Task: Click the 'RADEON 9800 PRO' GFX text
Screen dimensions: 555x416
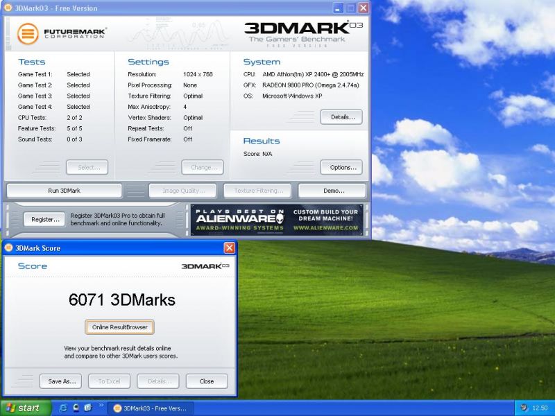Action: click(x=310, y=85)
